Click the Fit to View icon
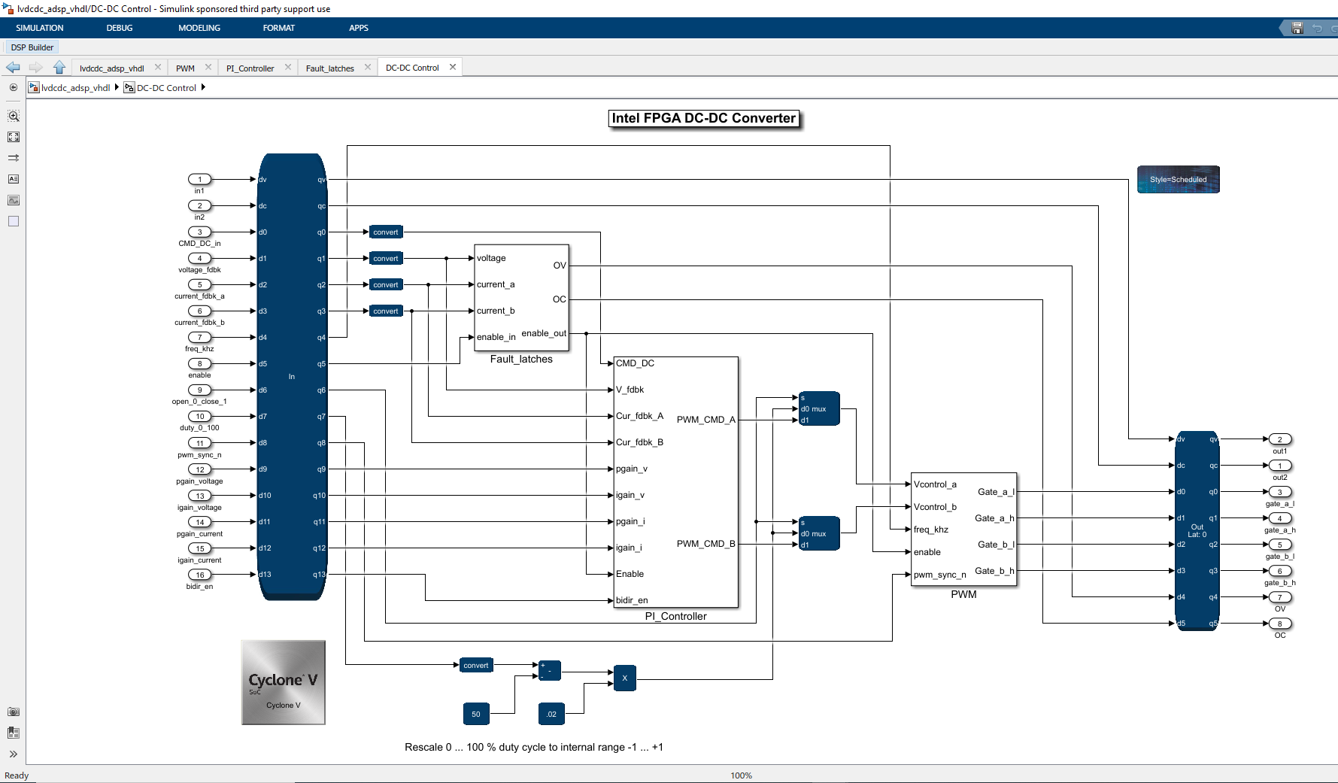 tap(14, 137)
